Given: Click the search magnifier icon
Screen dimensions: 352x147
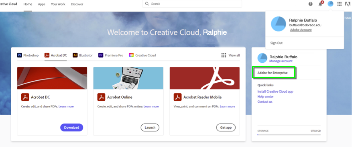Looking at the screenshot, I should 147,4.
